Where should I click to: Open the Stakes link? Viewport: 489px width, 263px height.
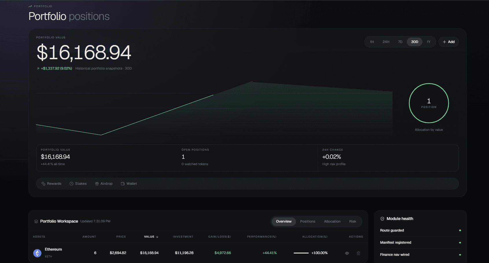coord(78,184)
